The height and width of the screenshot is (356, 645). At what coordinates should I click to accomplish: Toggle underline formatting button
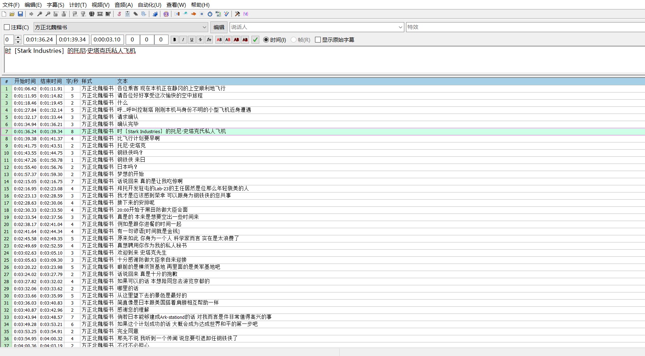click(x=192, y=40)
